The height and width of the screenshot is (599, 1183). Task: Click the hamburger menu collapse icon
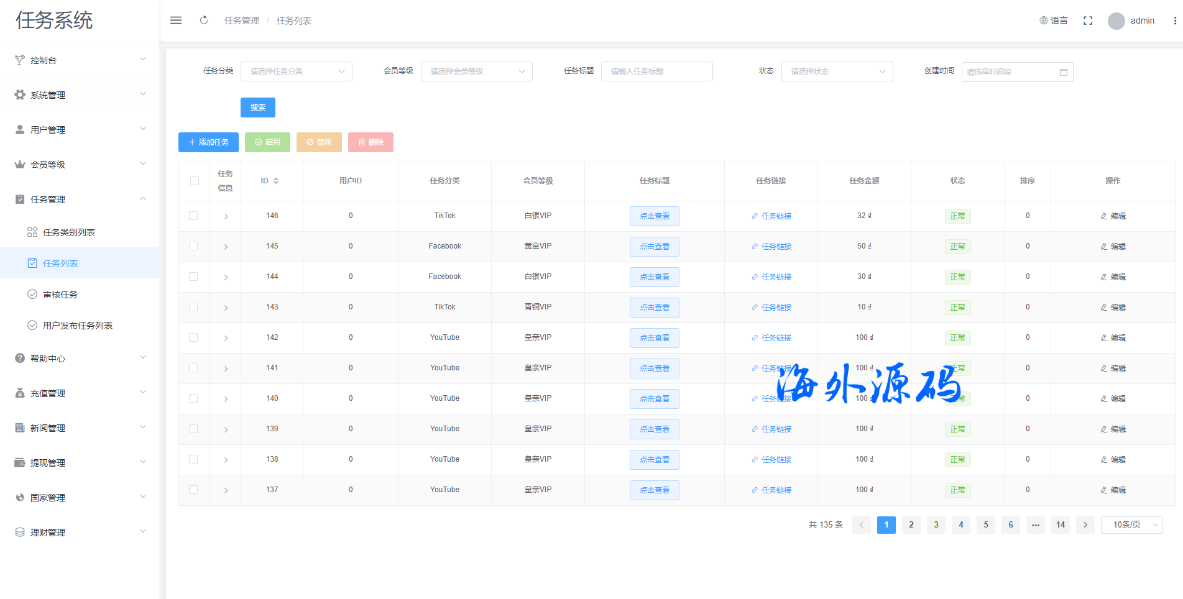pos(176,21)
